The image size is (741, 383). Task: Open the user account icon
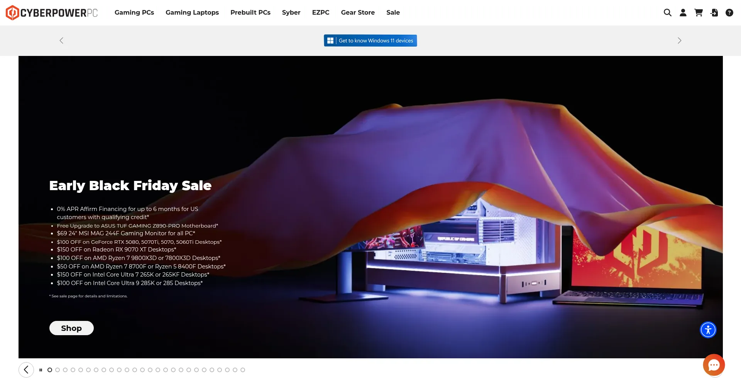(x=683, y=13)
